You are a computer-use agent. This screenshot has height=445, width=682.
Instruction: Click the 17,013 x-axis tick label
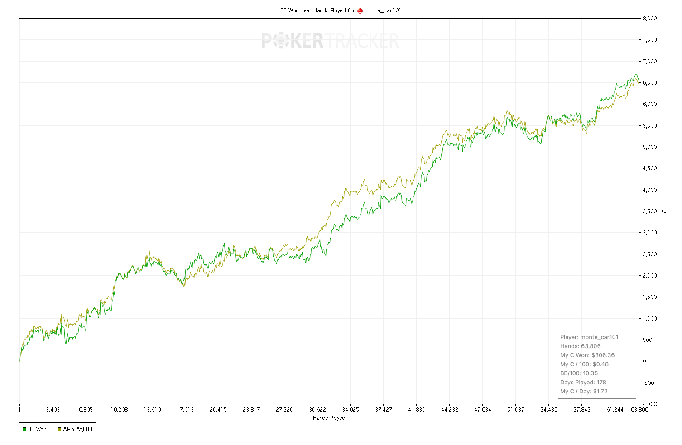[x=185, y=410]
